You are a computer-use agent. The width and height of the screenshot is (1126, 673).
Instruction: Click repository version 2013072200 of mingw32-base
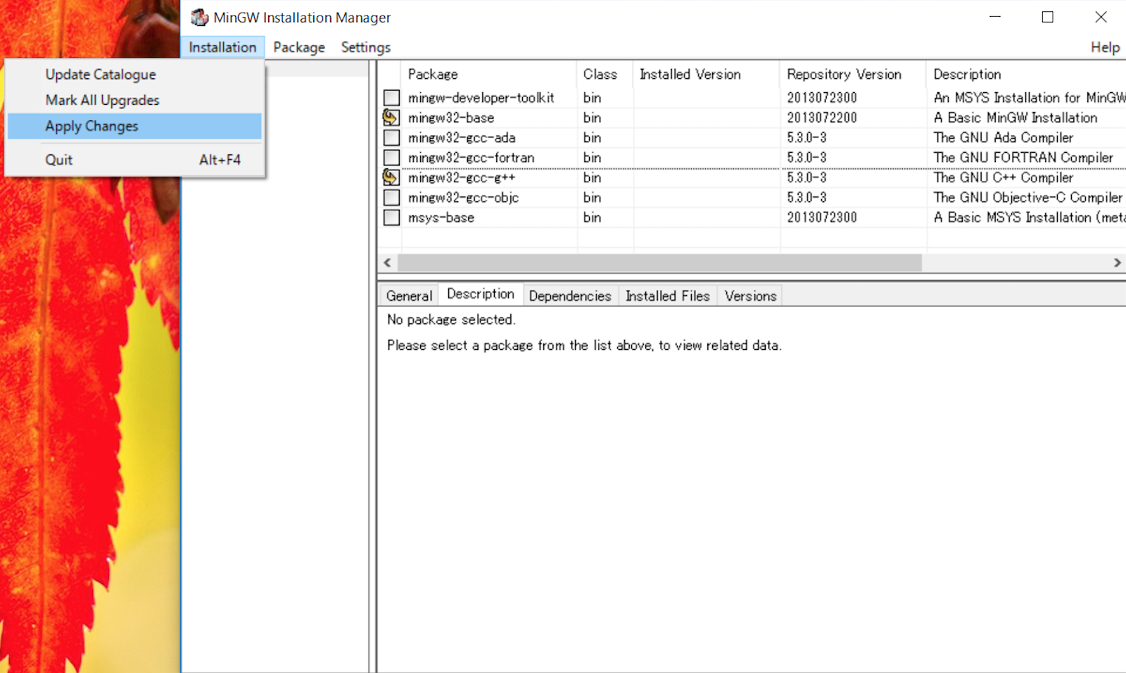coord(822,118)
